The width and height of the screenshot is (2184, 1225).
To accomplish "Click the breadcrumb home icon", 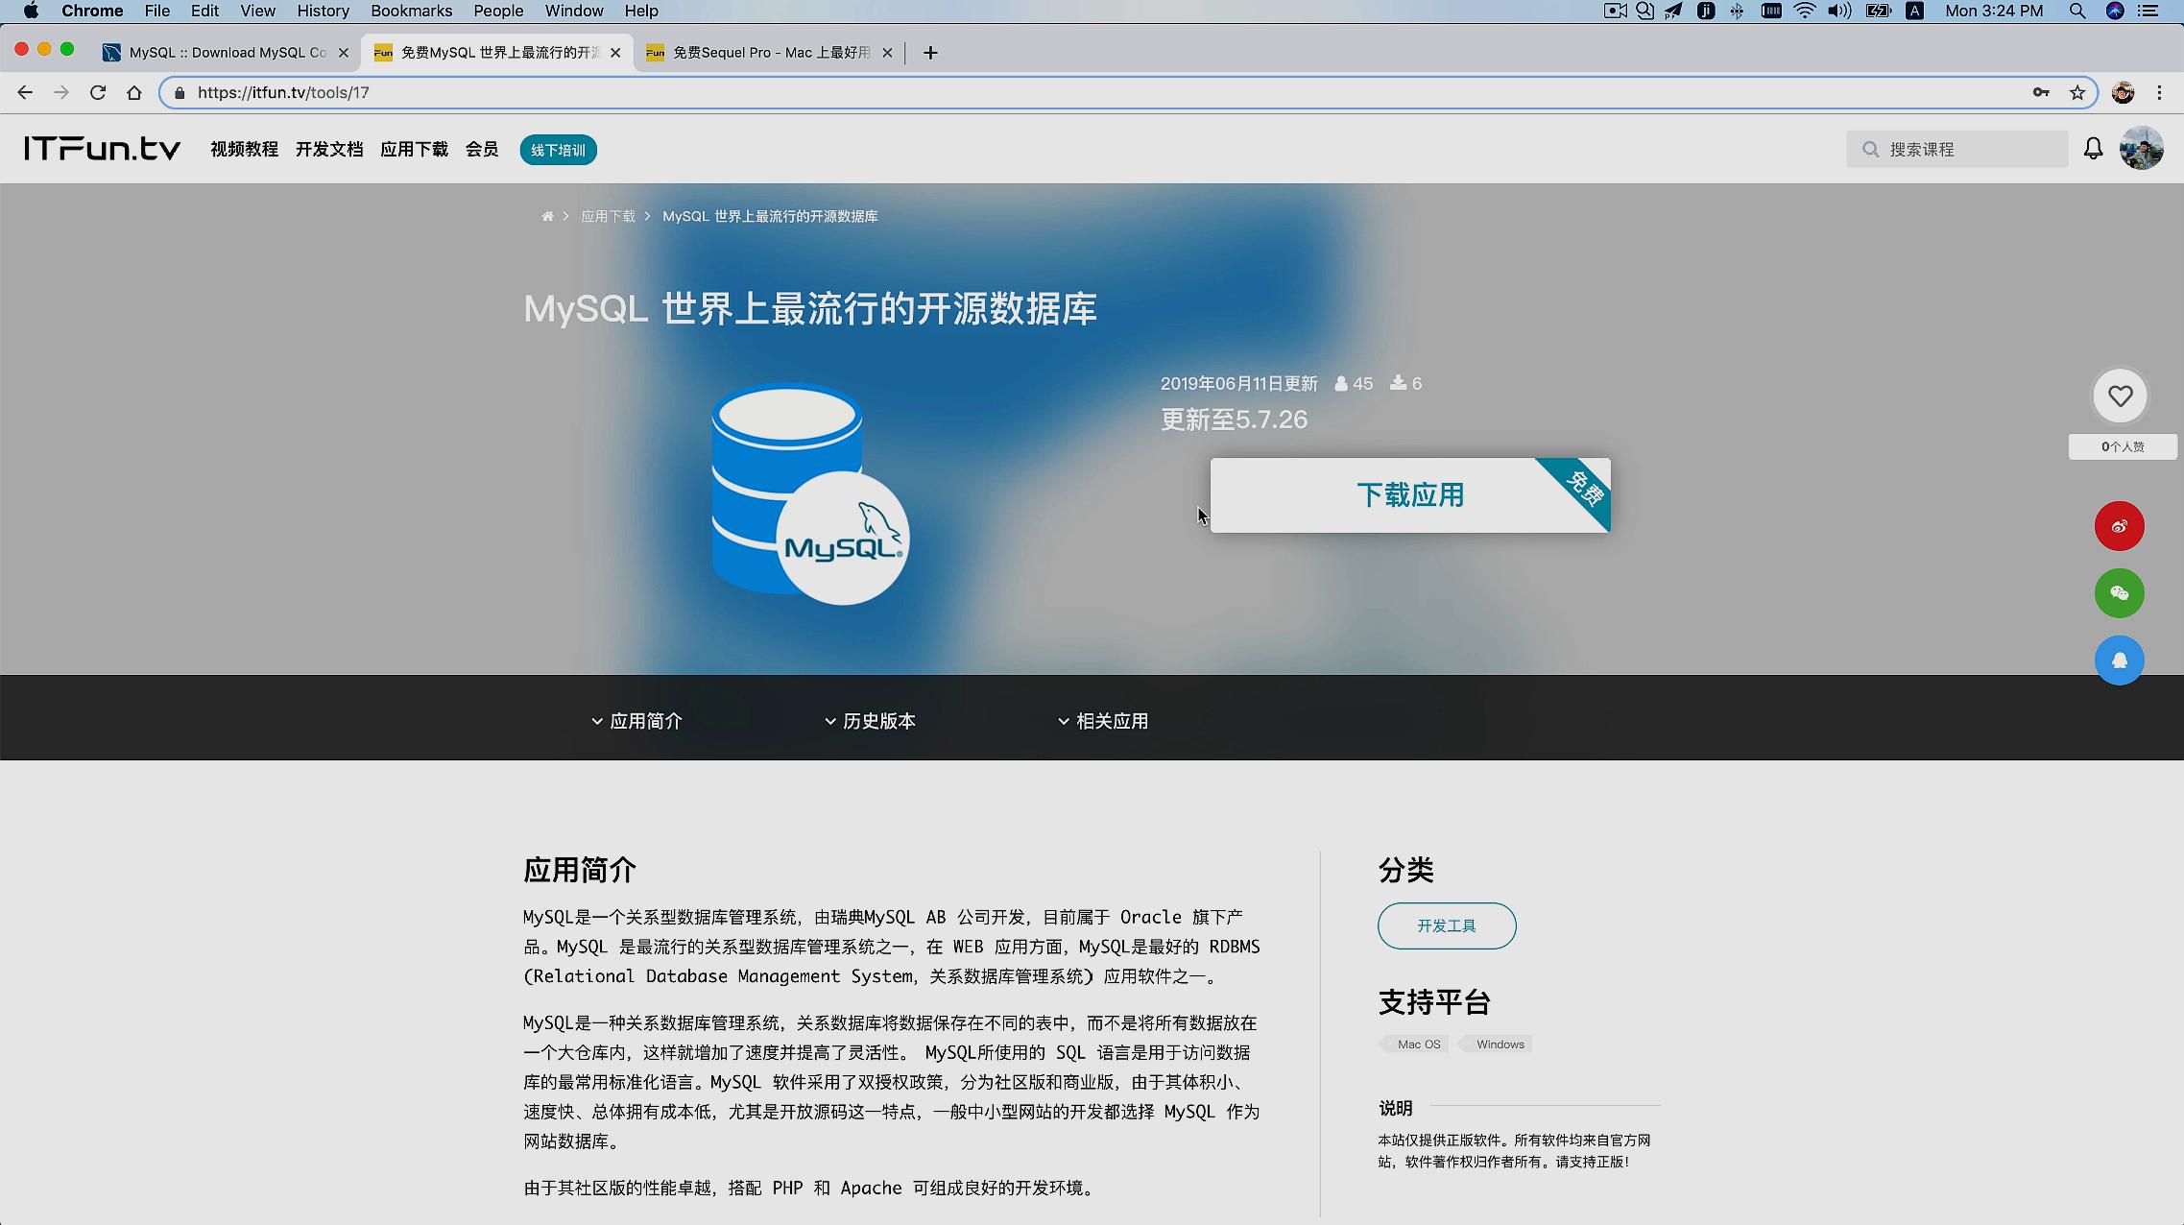I will coord(547,216).
